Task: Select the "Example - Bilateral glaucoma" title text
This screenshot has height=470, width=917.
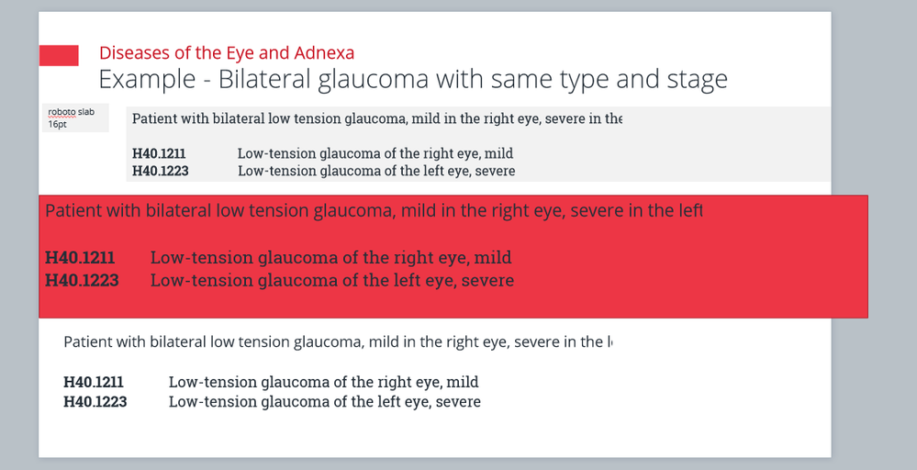Action: pos(413,80)
